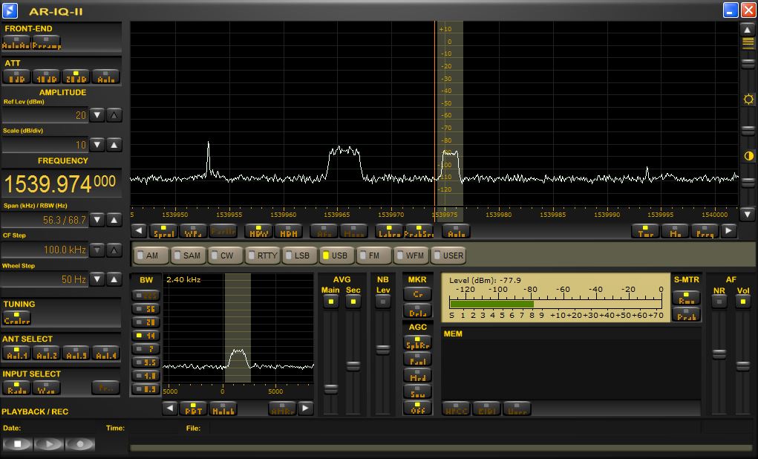Select the CW mode button

[225, 255]
